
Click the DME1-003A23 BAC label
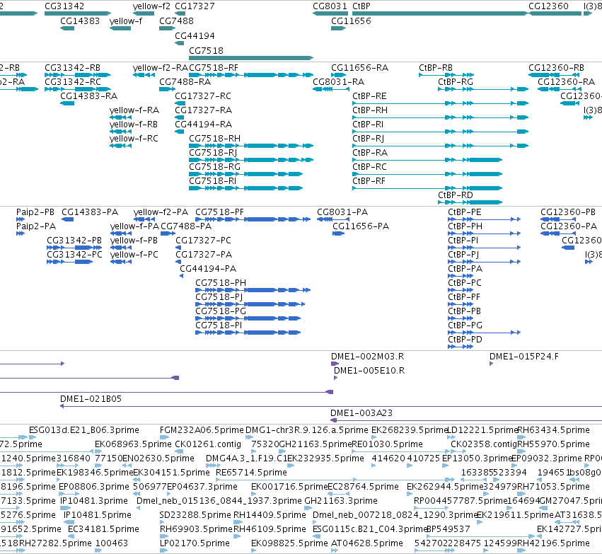click(361, 413)
